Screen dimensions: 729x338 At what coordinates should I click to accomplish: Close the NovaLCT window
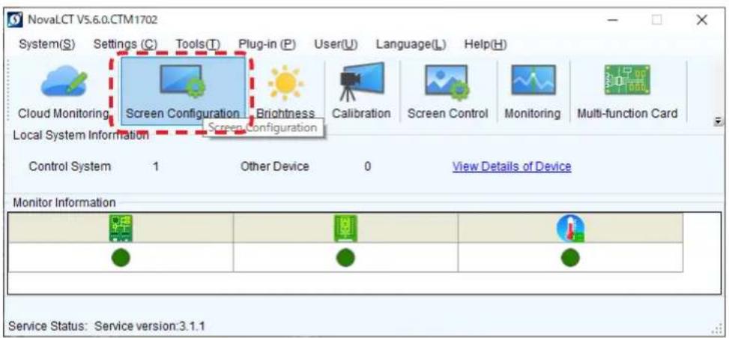pos(701,20)
